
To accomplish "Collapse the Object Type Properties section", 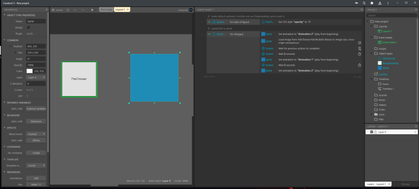I will click(x=4, y=15).
